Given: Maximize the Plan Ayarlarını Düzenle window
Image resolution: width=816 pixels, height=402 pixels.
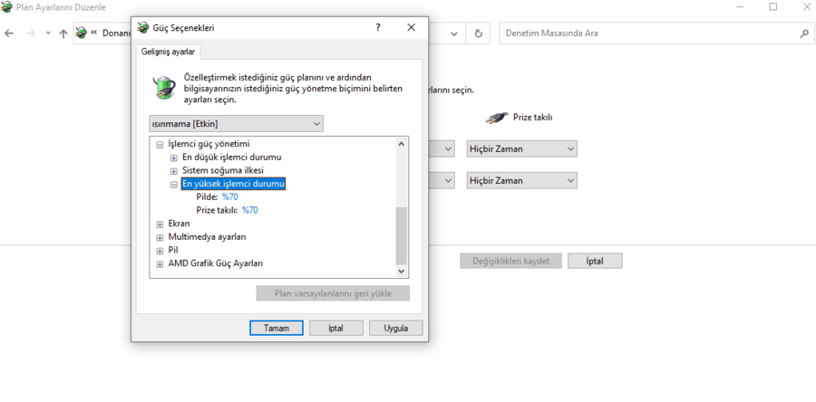Looking at the screenshot, I should pyautogui.click(x=773, y=6).
